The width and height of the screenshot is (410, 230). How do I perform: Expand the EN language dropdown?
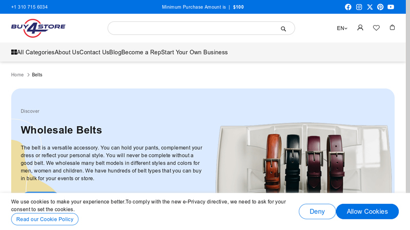(342, 28)
